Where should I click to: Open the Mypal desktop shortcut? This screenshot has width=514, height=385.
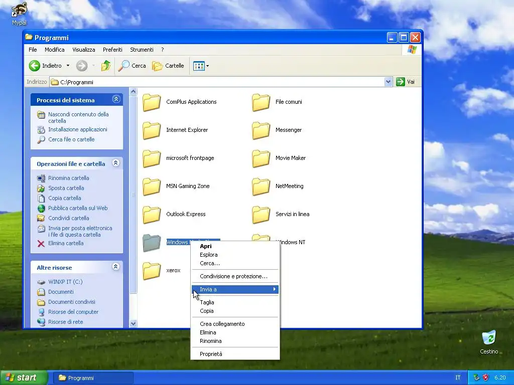pos(19,14)
